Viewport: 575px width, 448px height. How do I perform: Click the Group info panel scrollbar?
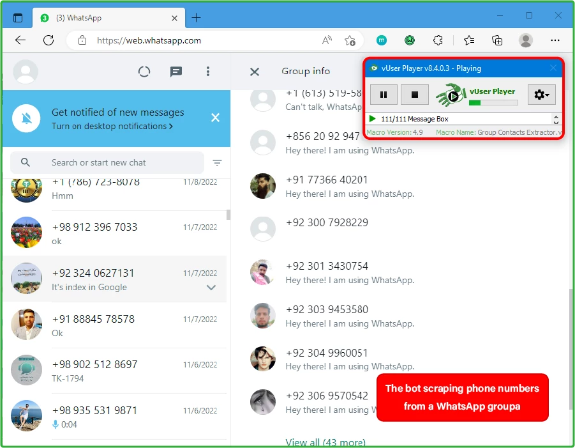(571, 348)
